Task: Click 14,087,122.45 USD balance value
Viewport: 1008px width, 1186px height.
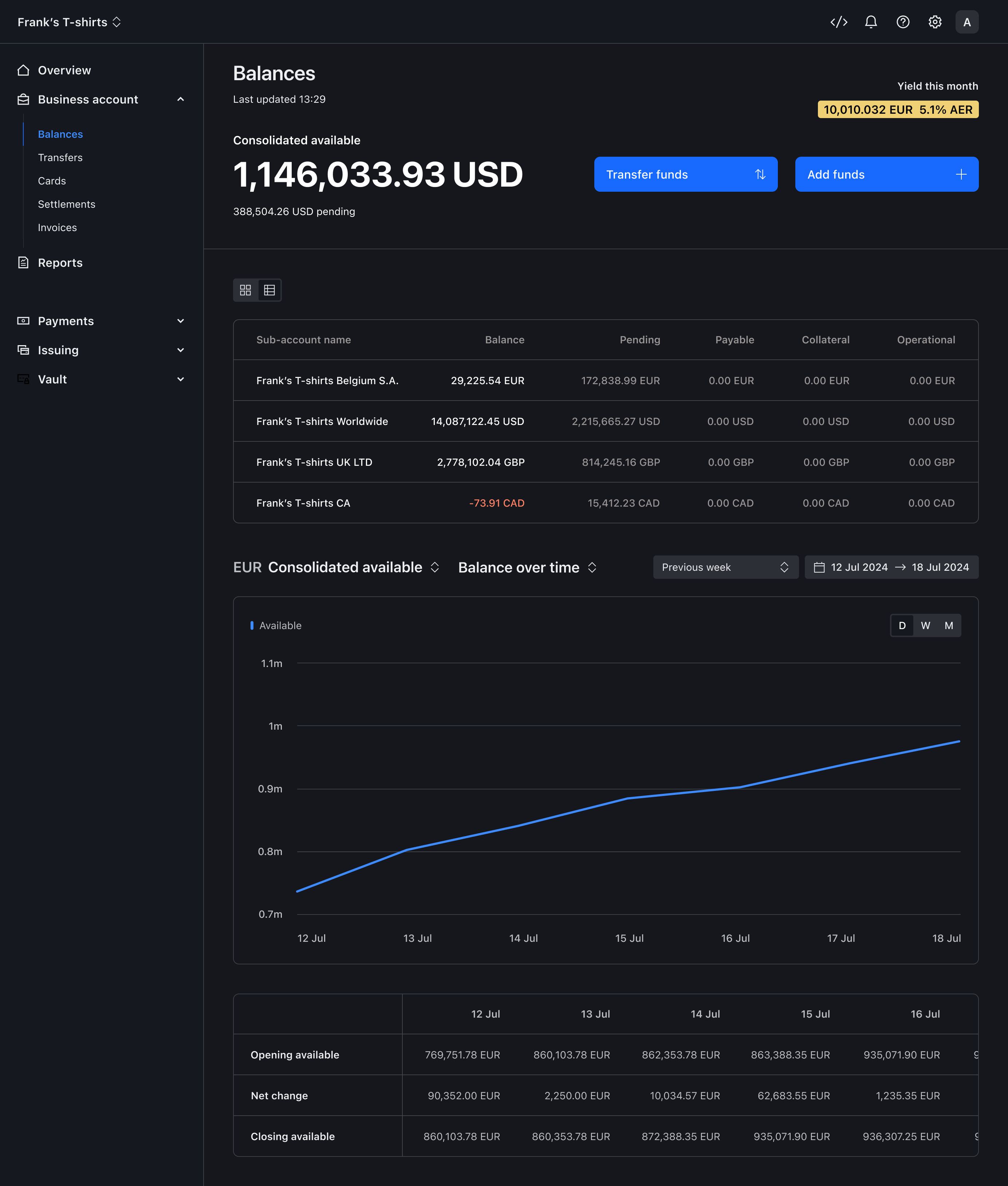Action: [477, 421]
